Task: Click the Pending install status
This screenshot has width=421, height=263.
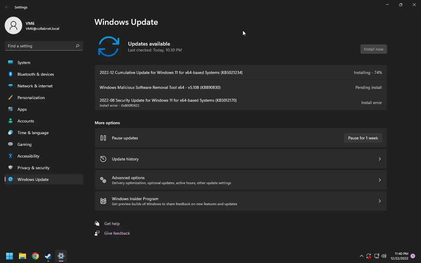Action: pyautogui.click(x=368, y=87)
